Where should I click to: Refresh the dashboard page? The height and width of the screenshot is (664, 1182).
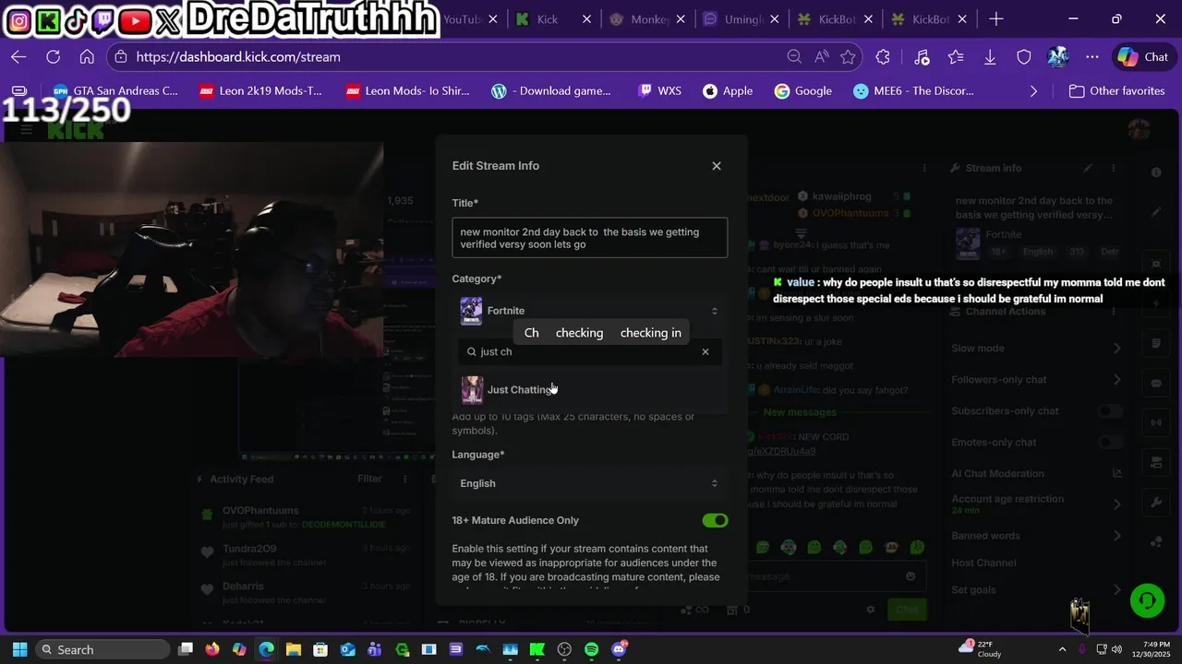(53, 57)
